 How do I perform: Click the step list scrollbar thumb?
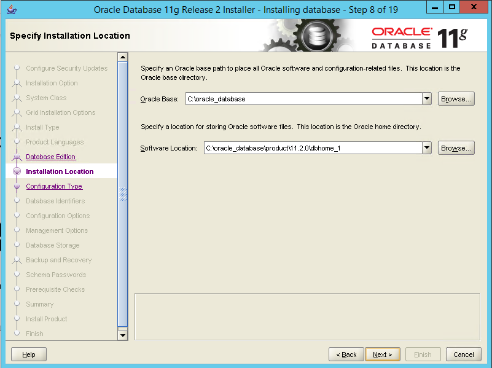click(123, 194)
